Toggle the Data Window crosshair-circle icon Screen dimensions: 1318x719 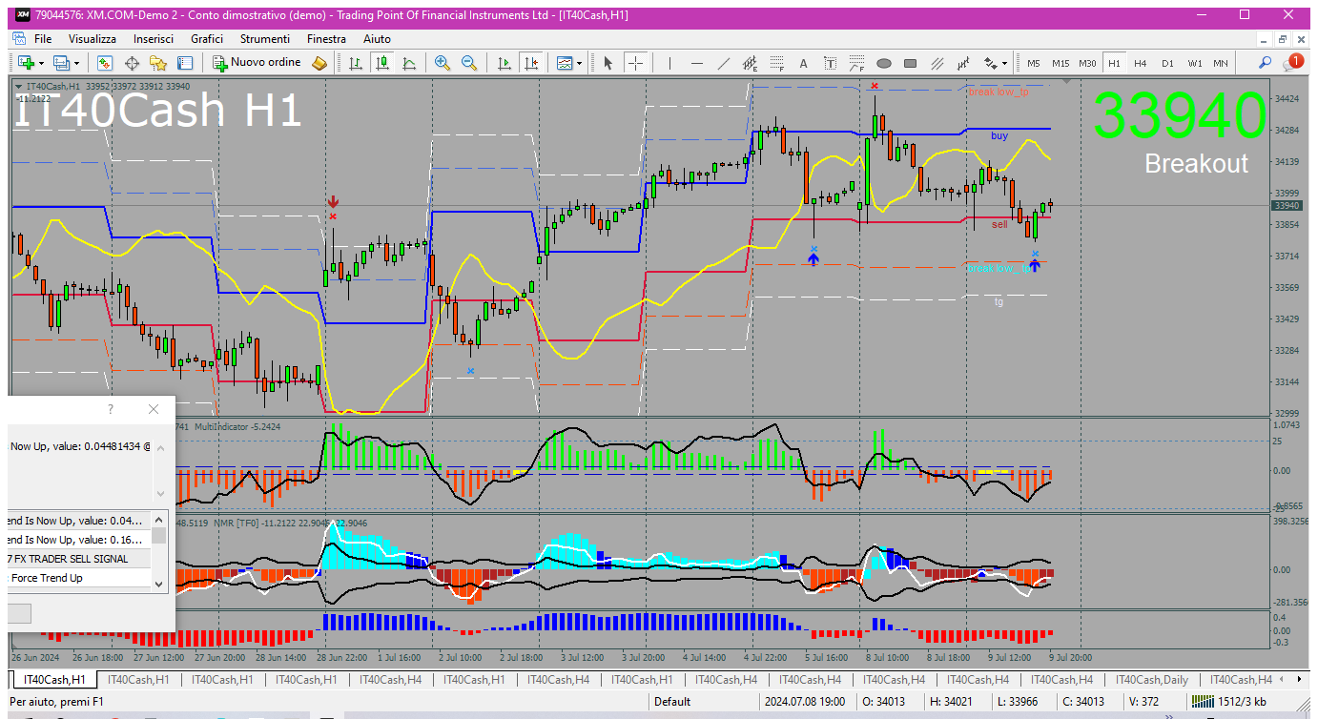[x=132, y=63]
